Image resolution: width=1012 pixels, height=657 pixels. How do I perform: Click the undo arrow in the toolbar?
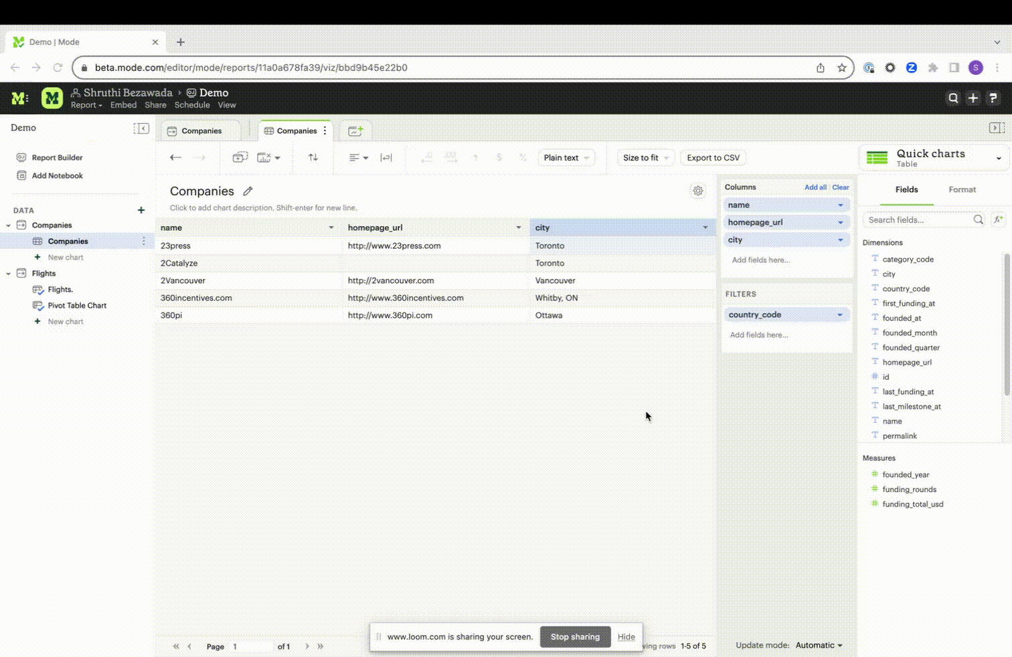(x=175, y=158)
